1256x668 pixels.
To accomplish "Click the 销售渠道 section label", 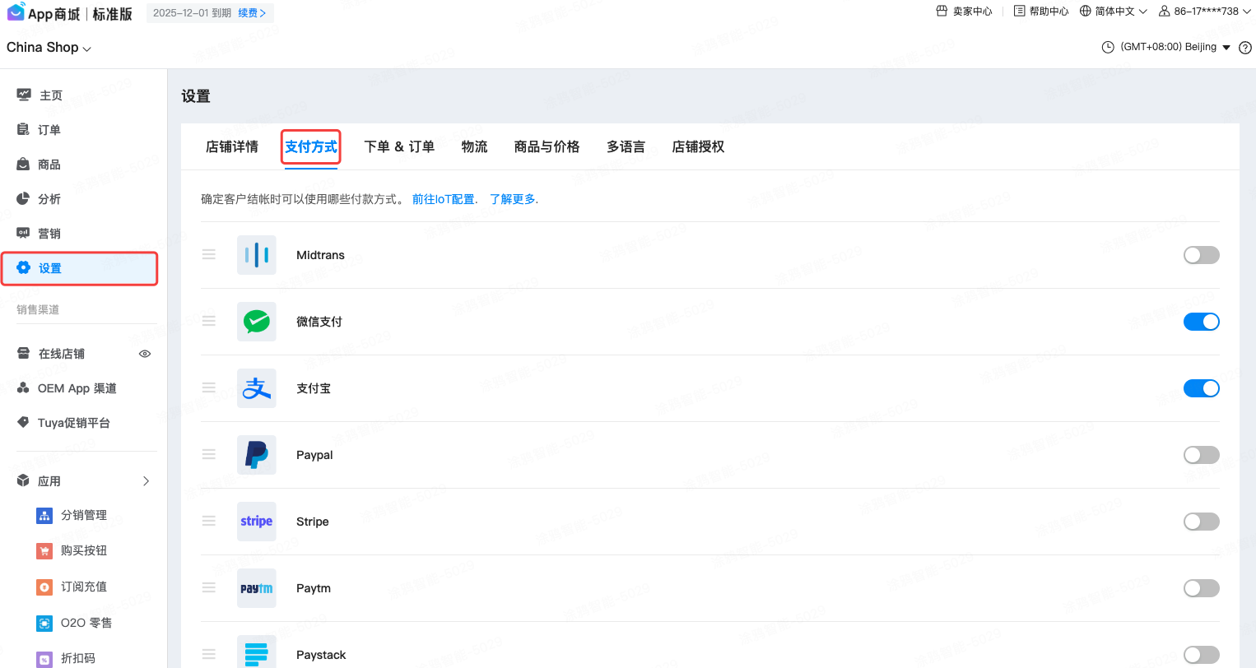I will pos(38,309).
